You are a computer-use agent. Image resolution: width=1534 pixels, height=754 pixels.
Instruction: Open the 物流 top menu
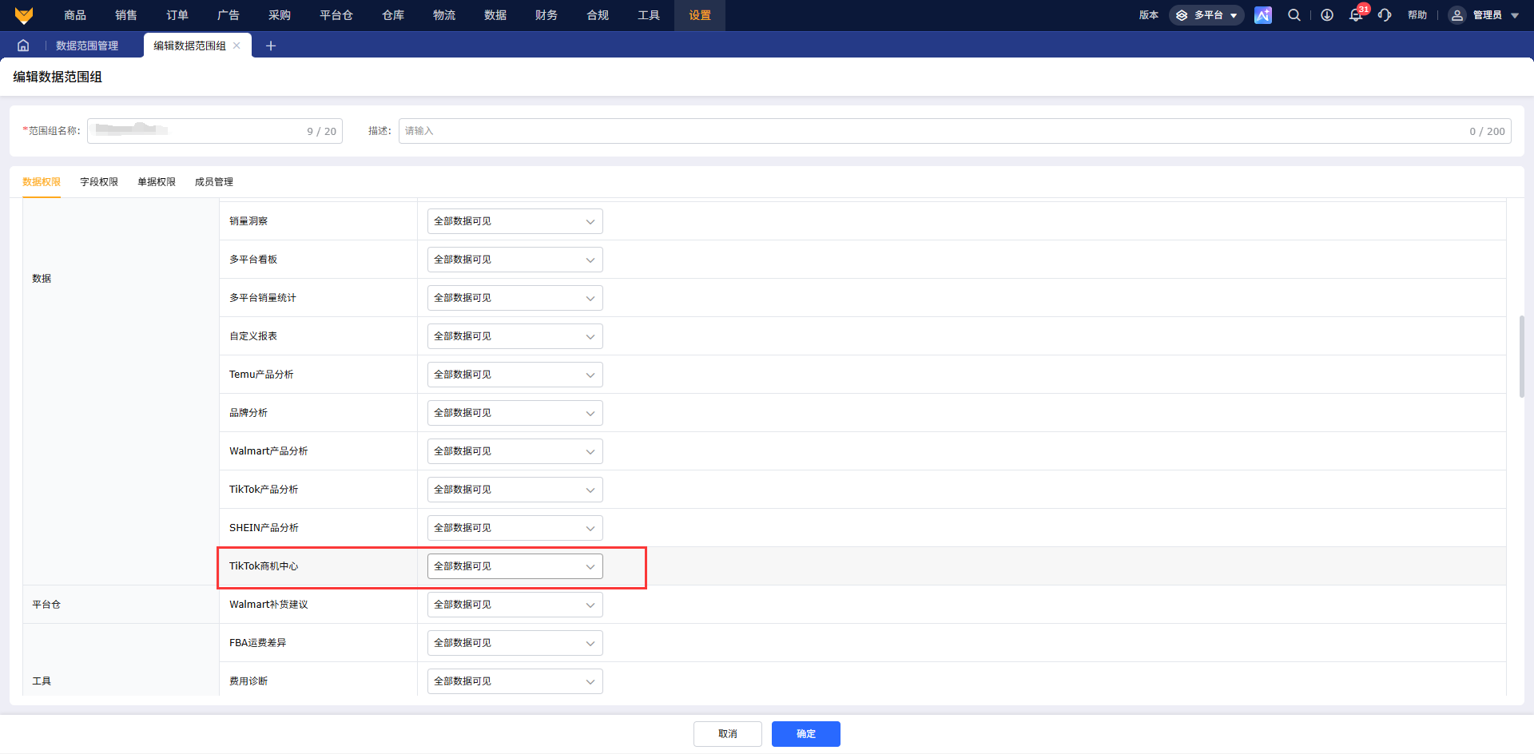pos(444,15)
